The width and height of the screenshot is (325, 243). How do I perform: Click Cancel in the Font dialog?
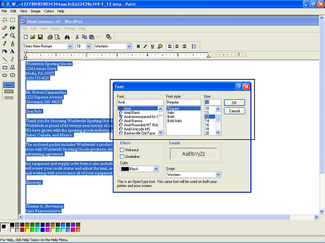click(235, 111)
